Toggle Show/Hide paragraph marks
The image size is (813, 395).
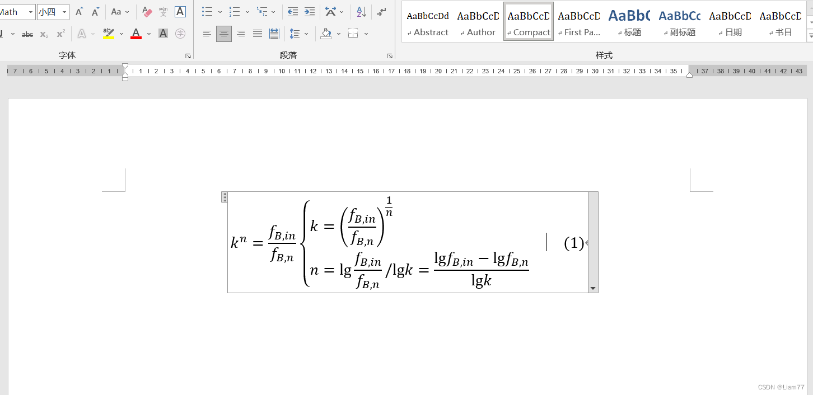(382, 12)
